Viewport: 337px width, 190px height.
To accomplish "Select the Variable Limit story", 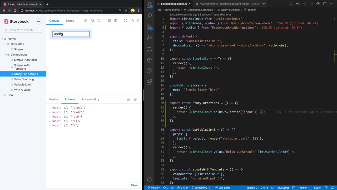I will pos(23,84).
